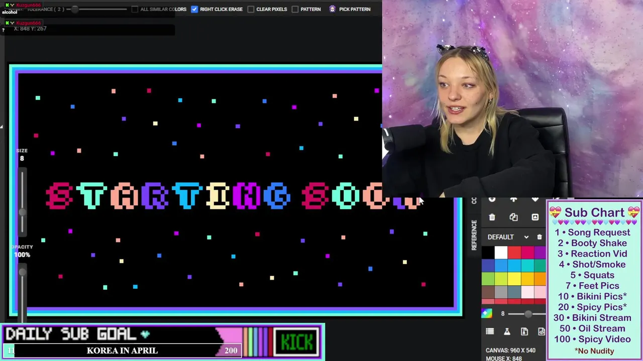The width and height of the screenshot is (643, 361).
Task: Duplicate the layer using the copy icon
Action: [513, 217]
